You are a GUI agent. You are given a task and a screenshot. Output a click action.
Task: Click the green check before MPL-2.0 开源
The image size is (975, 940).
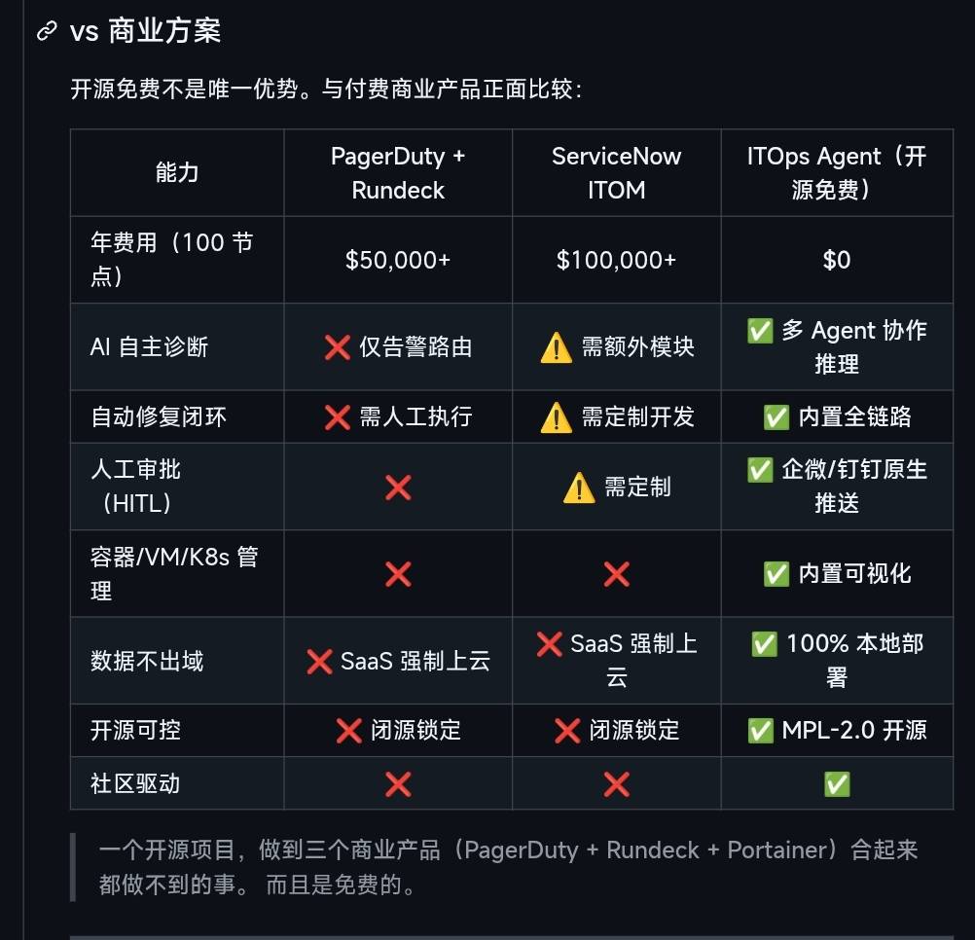(760, 731)
